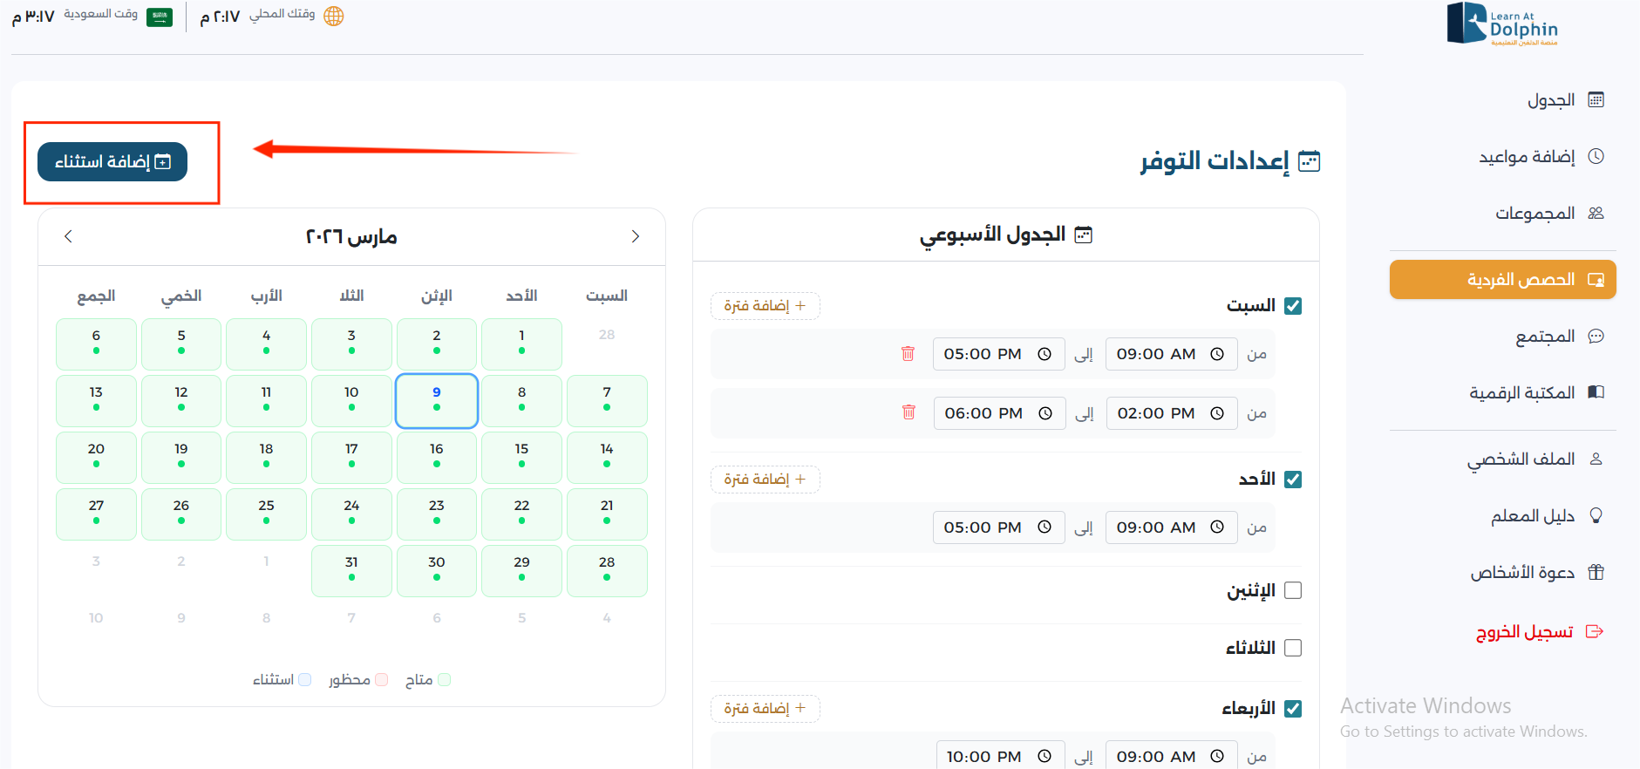The height and width of the screenshot is (769, 1640).
Task: Go to next month with left chevron
Action: (69, 236)
